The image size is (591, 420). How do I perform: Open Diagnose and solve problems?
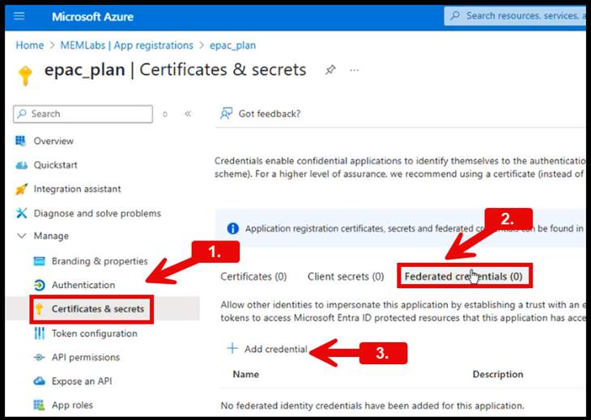pos(97,213)
